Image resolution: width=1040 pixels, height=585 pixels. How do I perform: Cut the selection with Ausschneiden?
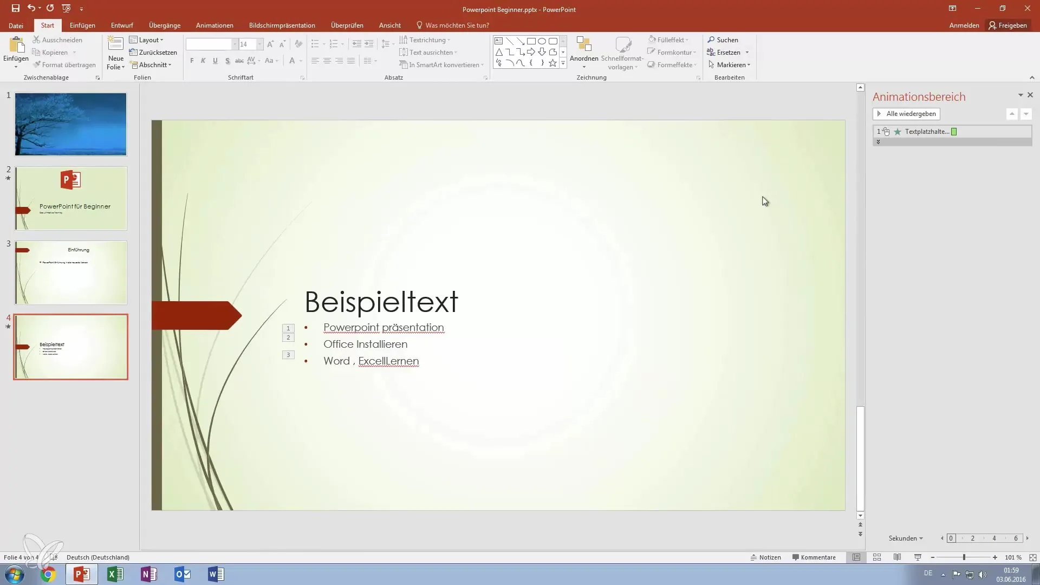57,40
